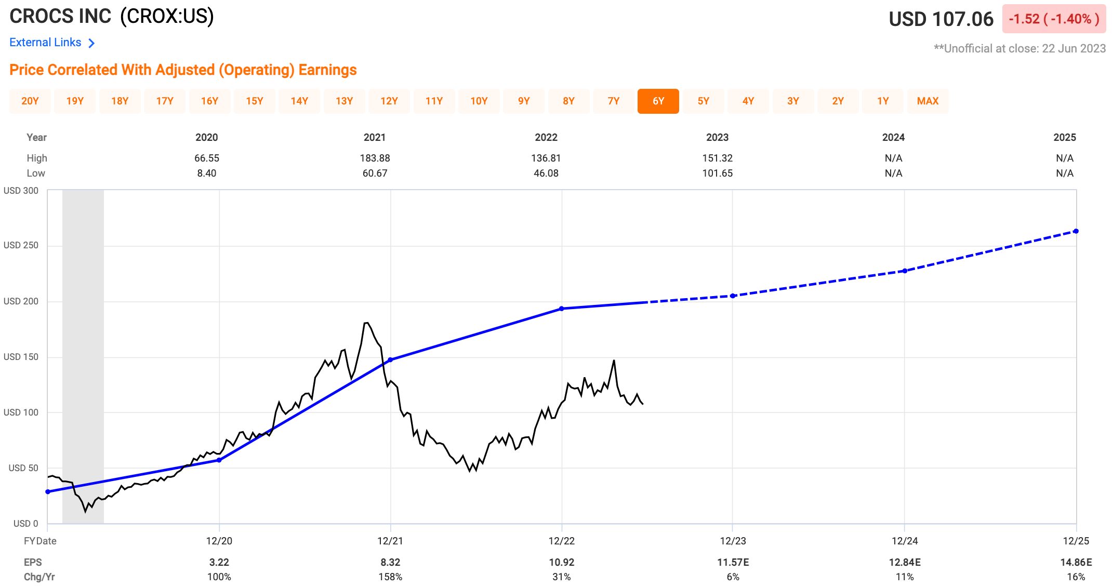
Task: Click the 12/25 estimated earnings point
Action: point(1076,231)
